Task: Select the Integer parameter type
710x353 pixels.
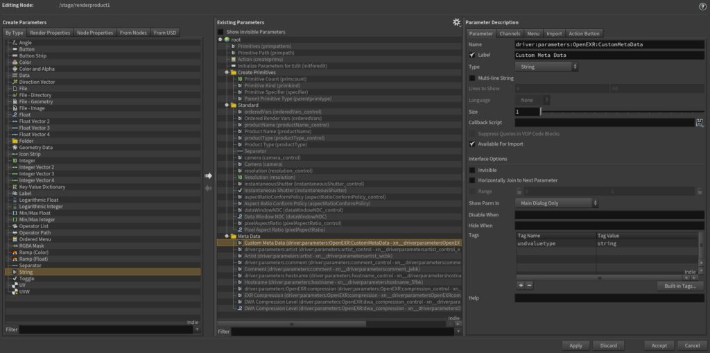Action: click(27, 160)
